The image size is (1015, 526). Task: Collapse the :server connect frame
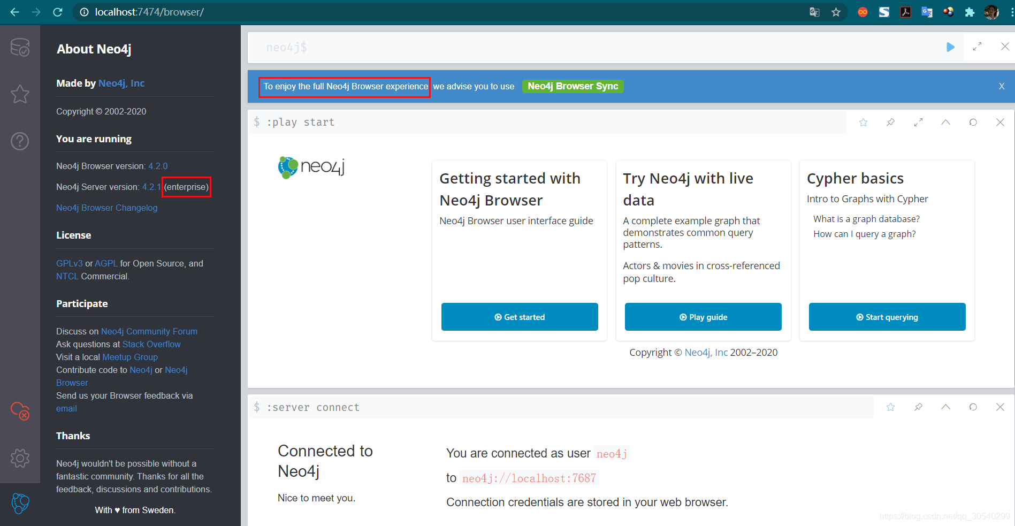tap(945, 407)
